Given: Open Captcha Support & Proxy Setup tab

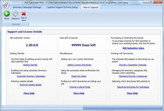Looking at the screenshot, I should click(x=62, y=7).
